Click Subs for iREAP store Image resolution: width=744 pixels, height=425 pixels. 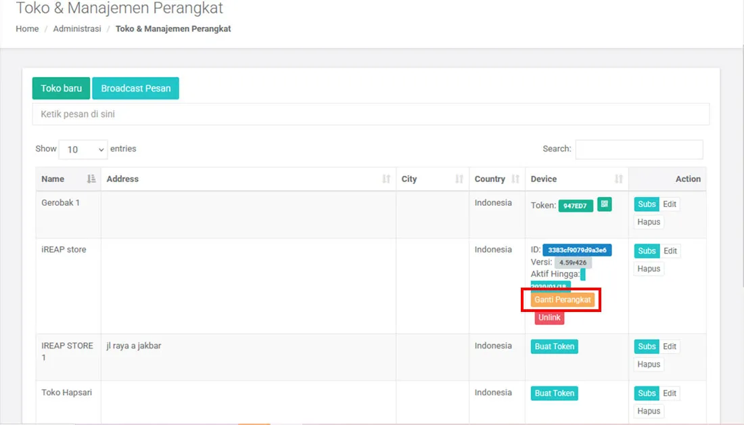(x=647, y=250)
